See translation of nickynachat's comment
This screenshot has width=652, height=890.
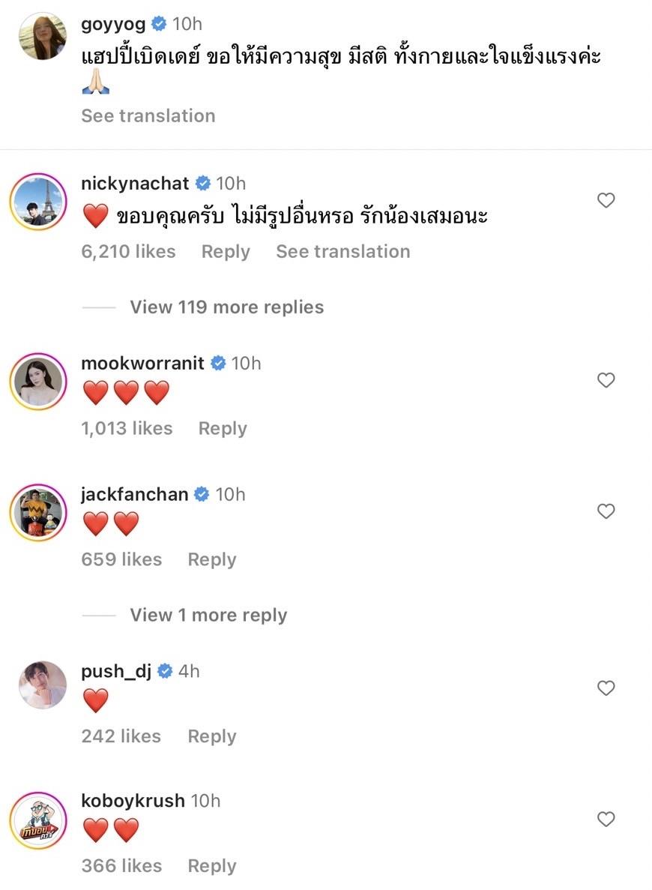point(342,251)
